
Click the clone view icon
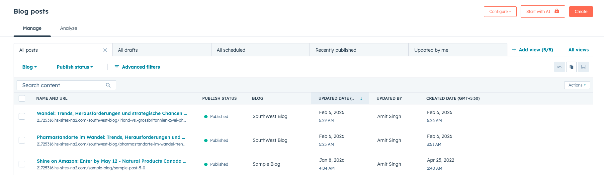[x=571, y=67]
